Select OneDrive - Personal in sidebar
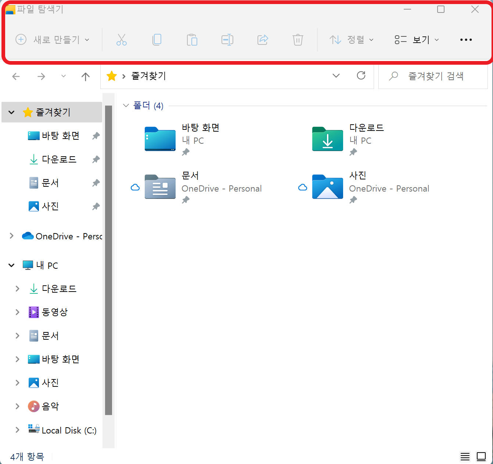The image size is (493, 464). [x=62, y=236]
